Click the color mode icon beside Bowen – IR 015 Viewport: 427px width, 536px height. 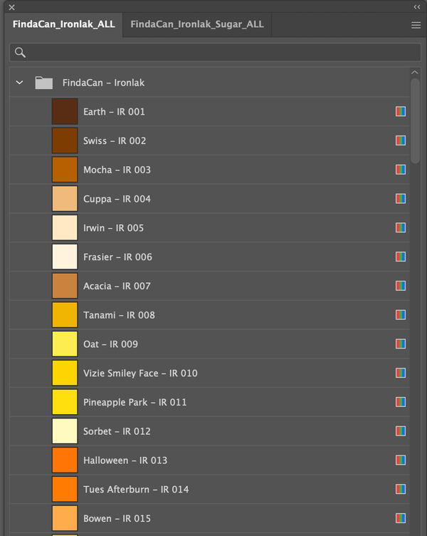pos(401,518)
